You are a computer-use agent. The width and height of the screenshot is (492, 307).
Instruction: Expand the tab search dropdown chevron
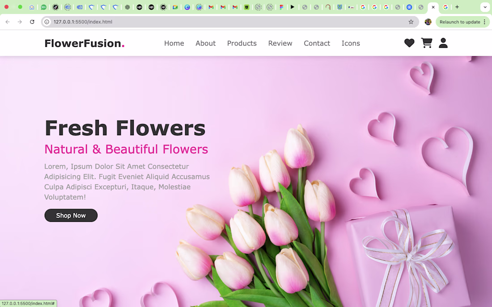(485, 7)
